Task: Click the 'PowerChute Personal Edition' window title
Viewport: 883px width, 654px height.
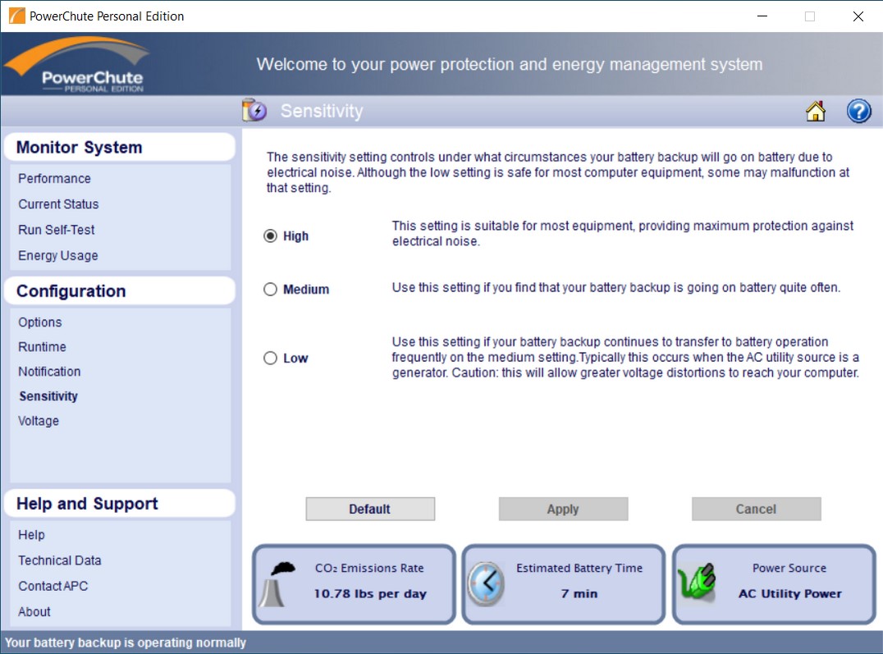Action: click(107, 16)
